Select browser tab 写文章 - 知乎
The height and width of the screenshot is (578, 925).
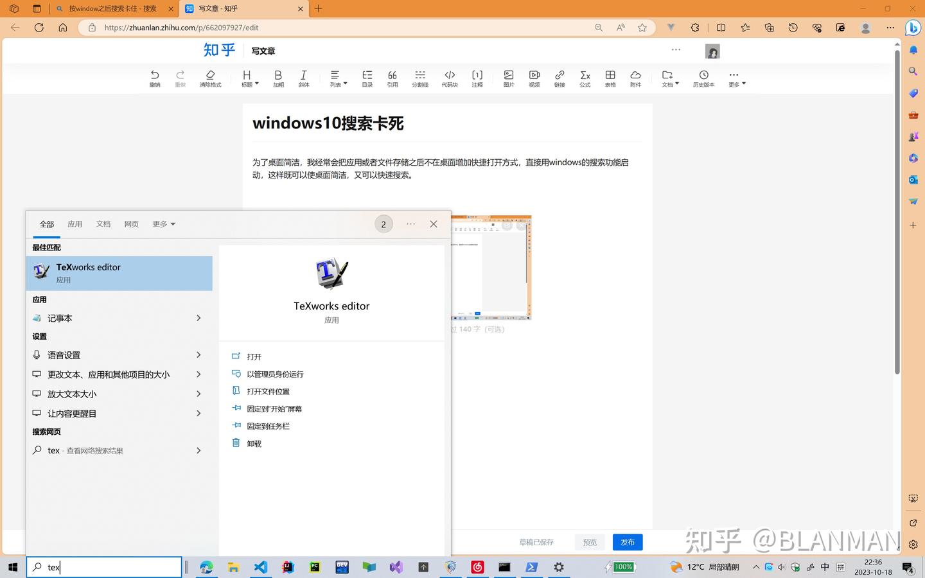click(243, 9)
